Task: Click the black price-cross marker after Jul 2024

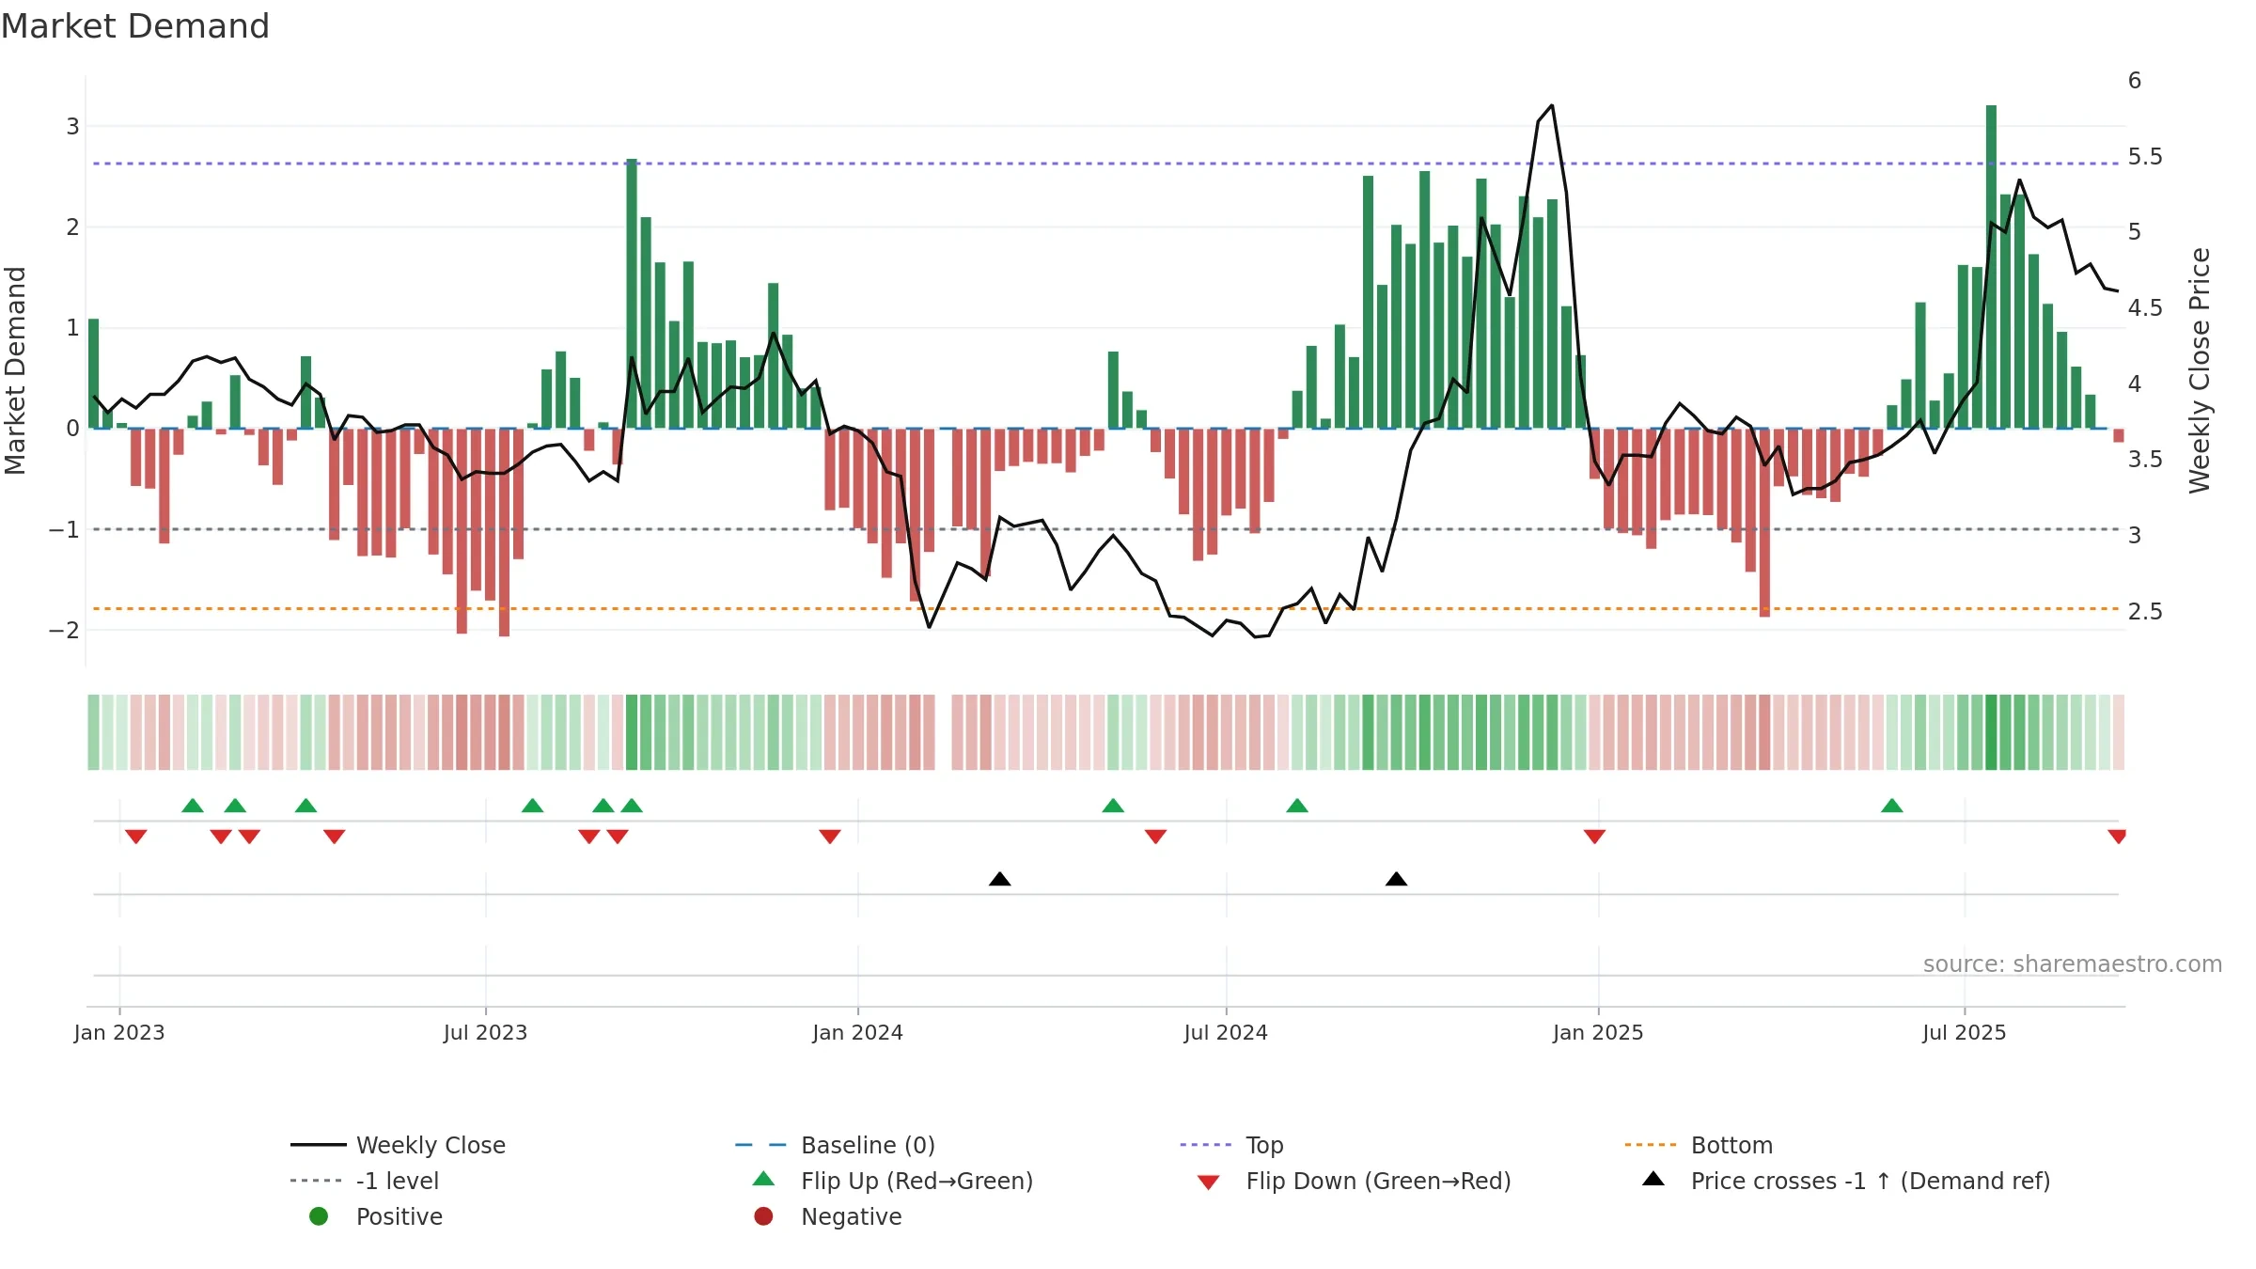Action: 1397,879
